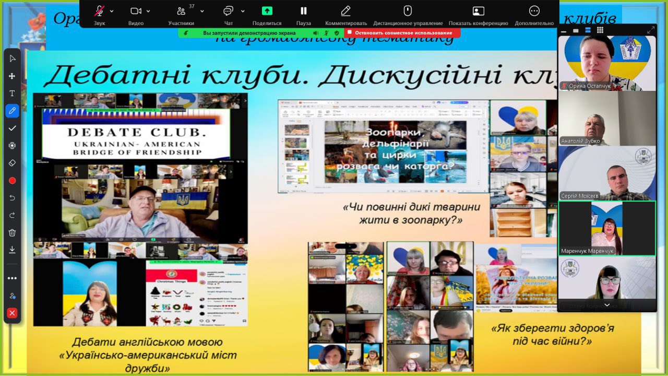Click the trash icon to clear annotations

pos(12,232)
